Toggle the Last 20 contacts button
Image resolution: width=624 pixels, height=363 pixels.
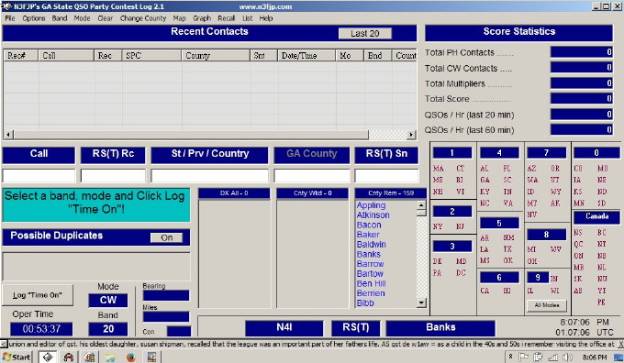(x=365, y=33)
